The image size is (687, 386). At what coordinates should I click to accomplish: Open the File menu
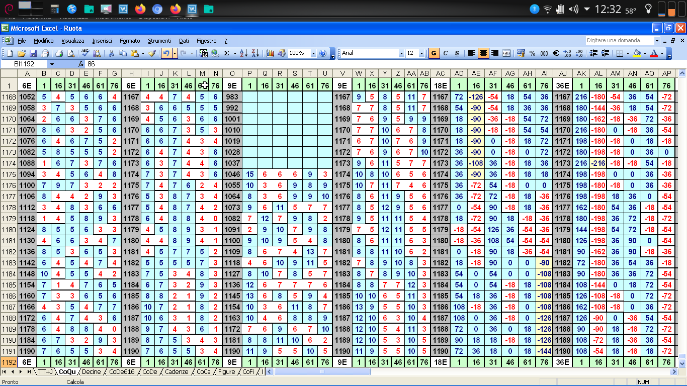(x=22, y=41)
